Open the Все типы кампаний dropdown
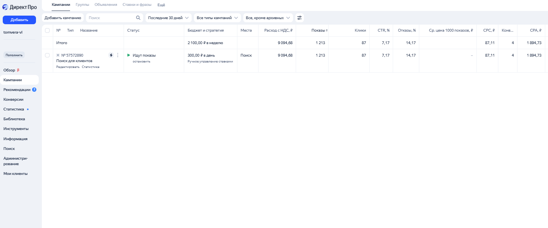This screenshot has width=548, height=228. (217, 18)
